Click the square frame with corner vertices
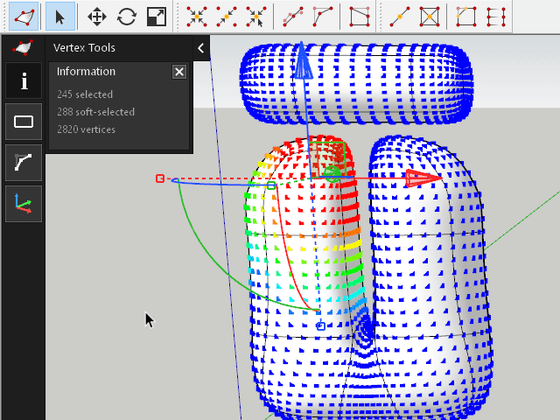560x420 pixels. [x=466, y=16]
